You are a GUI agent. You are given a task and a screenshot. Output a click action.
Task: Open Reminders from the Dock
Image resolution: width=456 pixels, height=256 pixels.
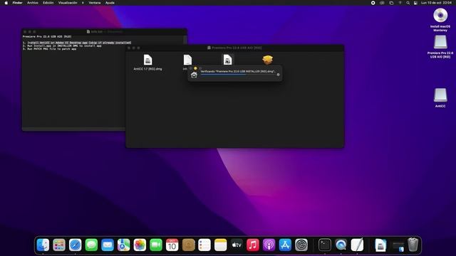[x=204, y=245]
